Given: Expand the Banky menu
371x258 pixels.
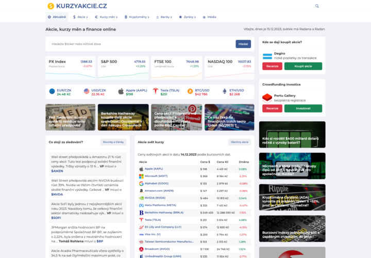Looking at the screenshot, I should (164, 17).
